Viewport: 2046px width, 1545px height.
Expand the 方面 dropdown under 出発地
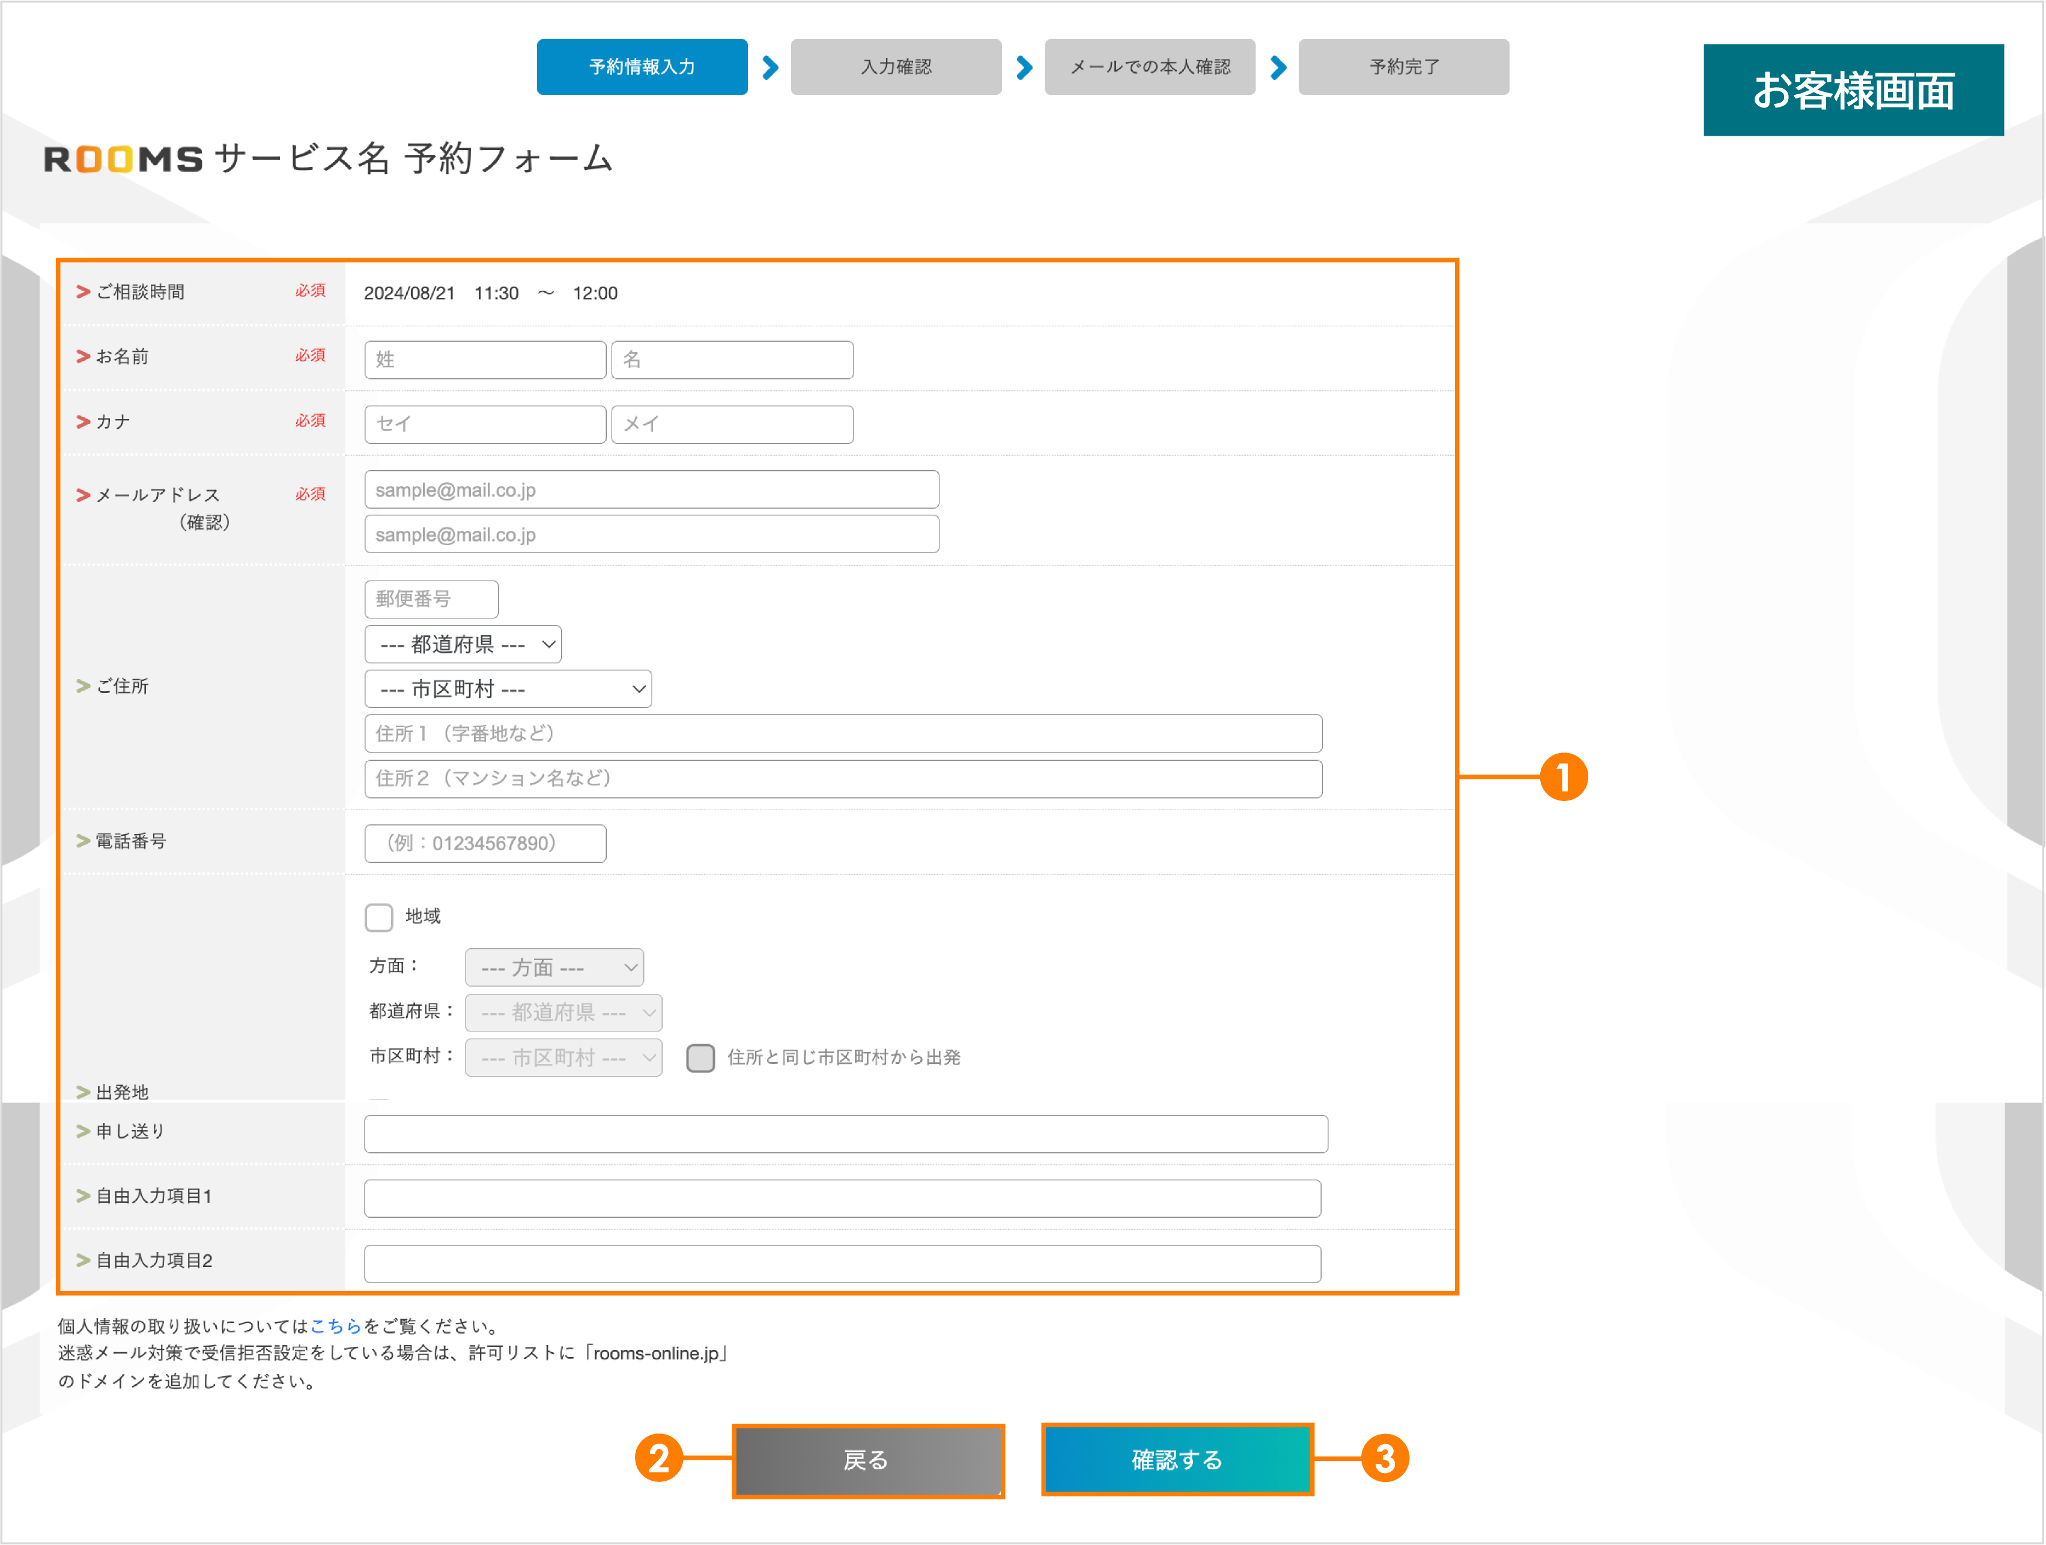coord(553,967)
